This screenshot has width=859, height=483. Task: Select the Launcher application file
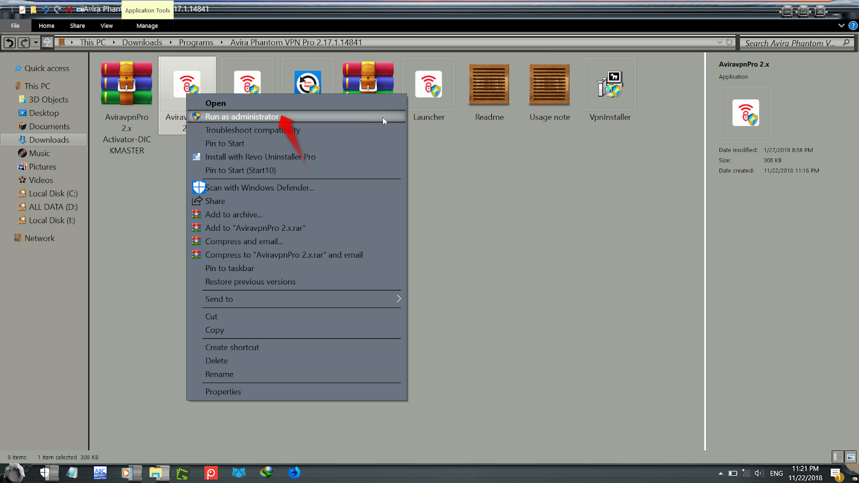(428, 90)
